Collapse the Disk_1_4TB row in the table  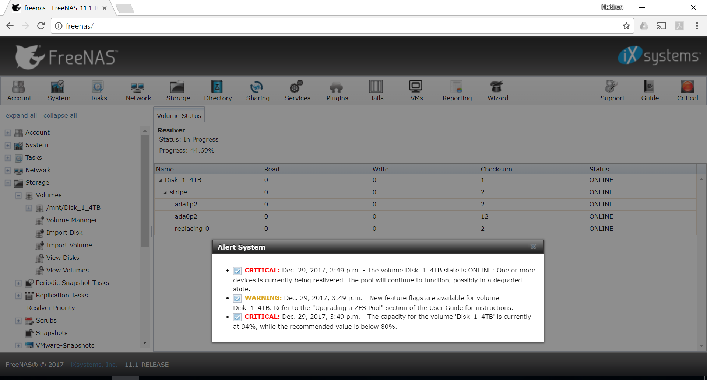point(160,180)
